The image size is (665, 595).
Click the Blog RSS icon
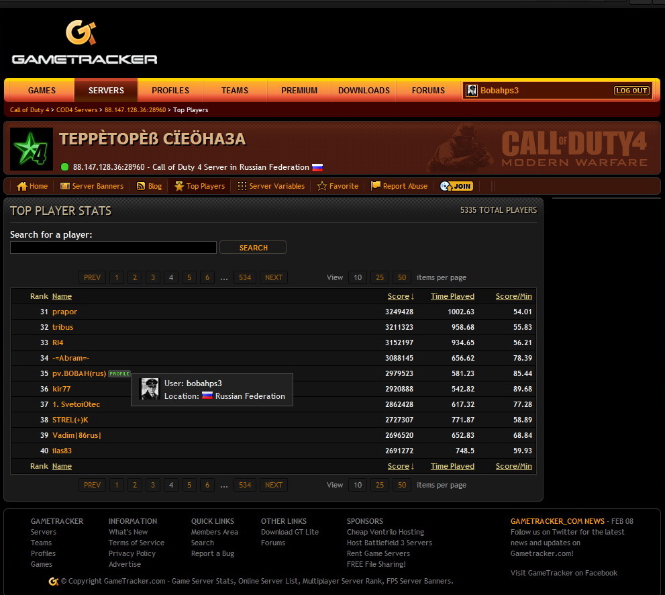141,186
